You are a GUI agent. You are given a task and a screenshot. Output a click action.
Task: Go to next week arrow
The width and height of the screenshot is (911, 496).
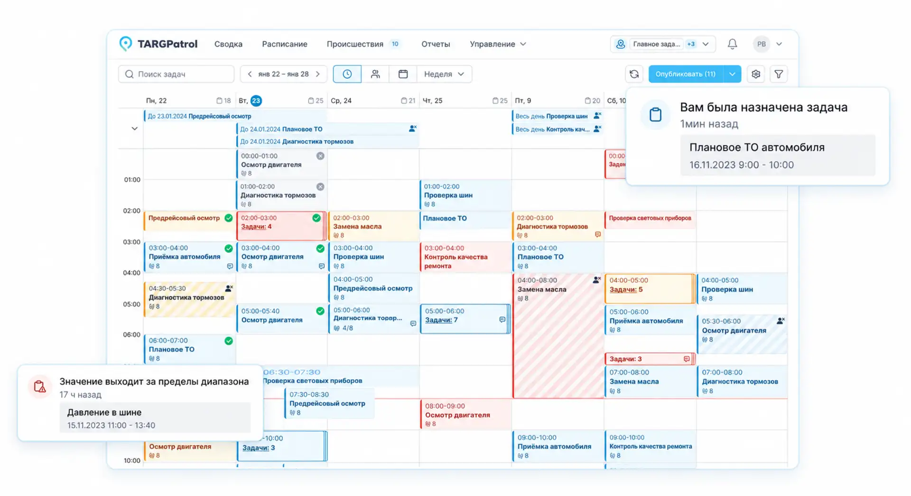coord(318,74)
